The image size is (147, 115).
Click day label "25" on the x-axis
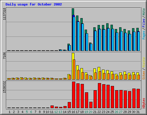click(112, 112)
